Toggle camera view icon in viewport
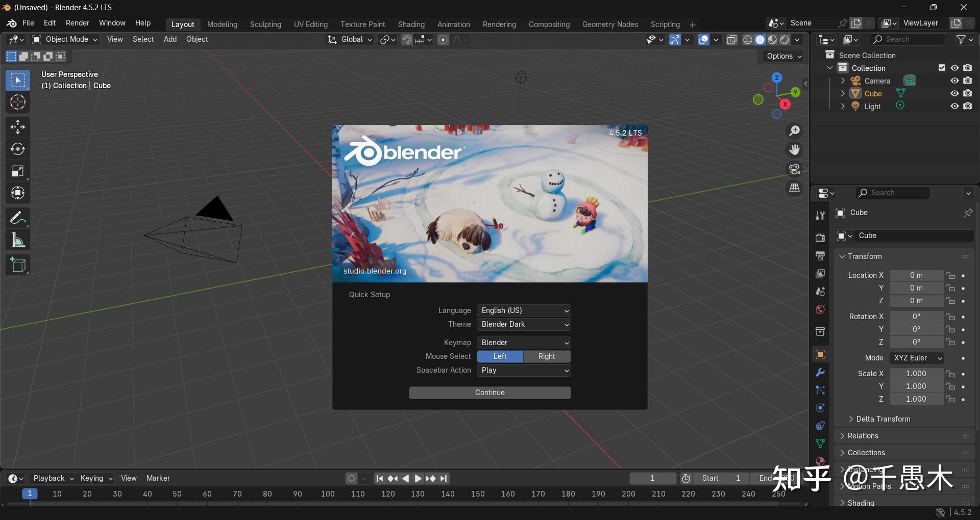 [795, 169]
